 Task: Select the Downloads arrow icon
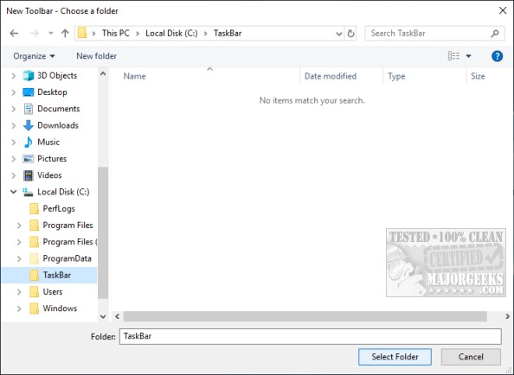coord(29,125)
